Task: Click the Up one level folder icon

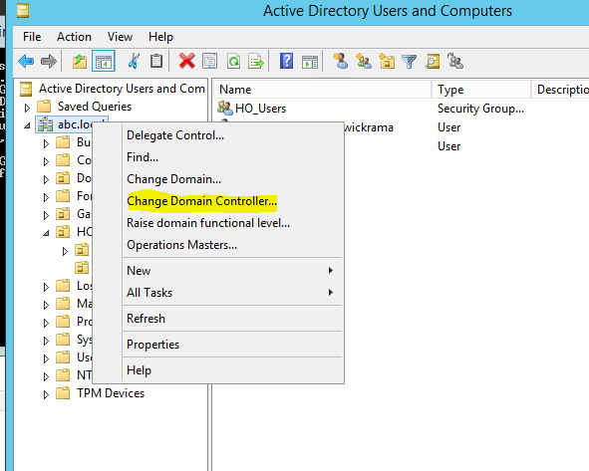Action: pos(80,61)
